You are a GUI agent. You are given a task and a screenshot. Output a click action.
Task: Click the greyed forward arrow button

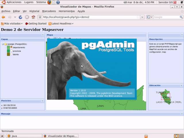(x=10, y=17)
